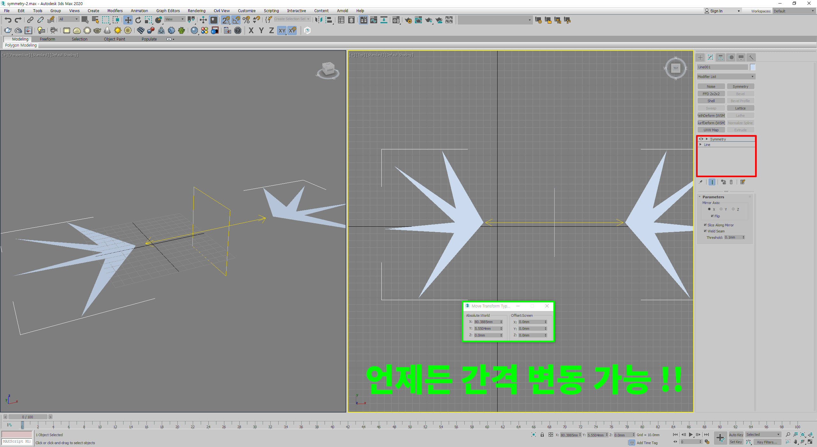Click the Select and Link chain icon
This screenshot has width=817, height=447.
[x=30, y=20]
